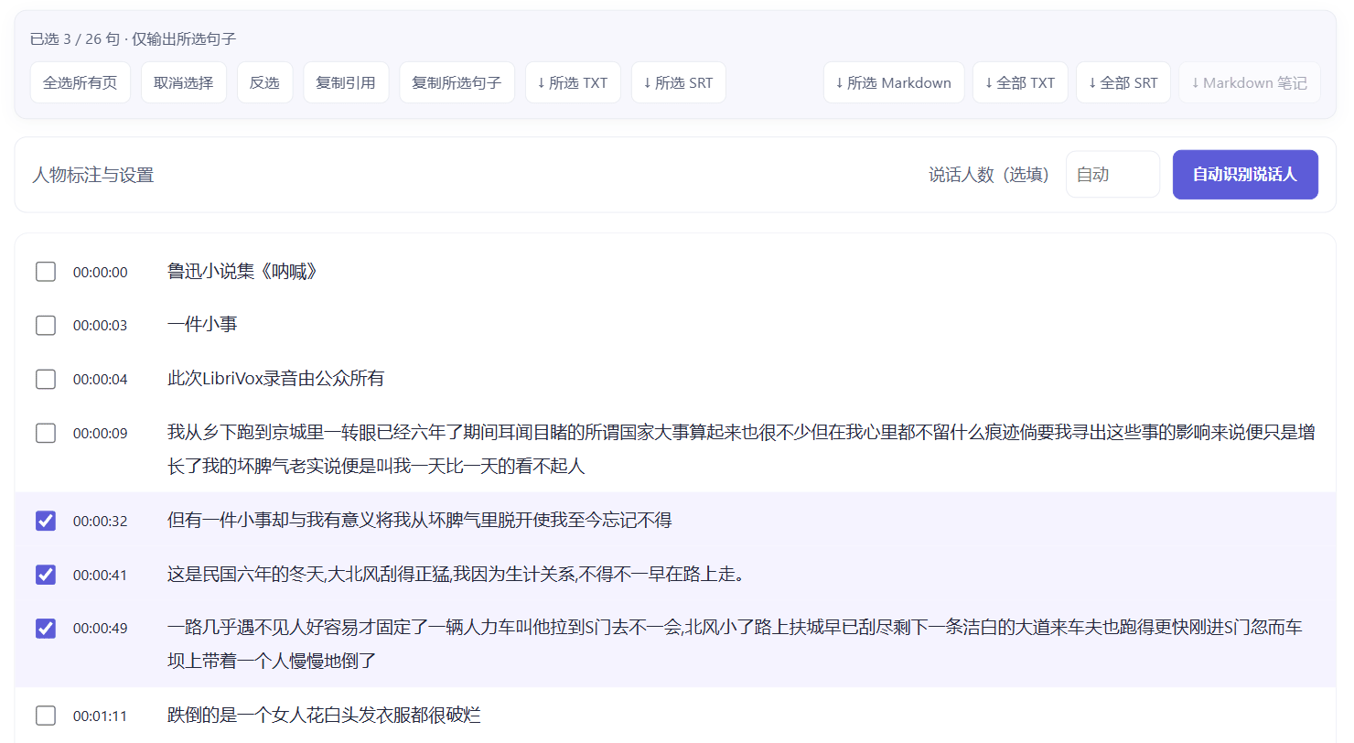This screenshot has height=743, width=1354.
Task: Check the 00:01:11 sentence checkbox
Action: 46,716
